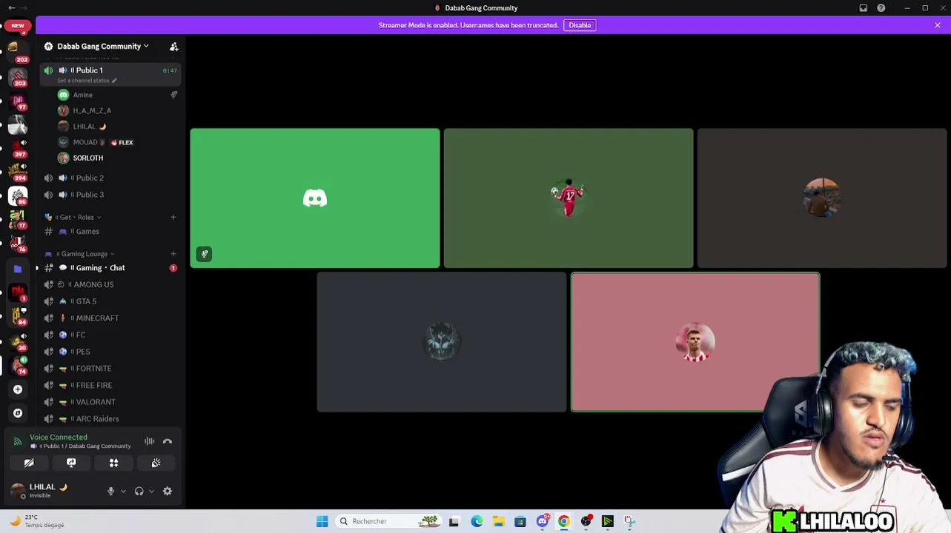Join the GTA 5 voice channel
The image size is (951, 533).
pos(110,301)
